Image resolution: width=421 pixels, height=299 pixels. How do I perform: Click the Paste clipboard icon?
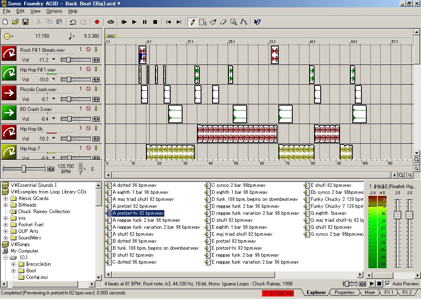60,22
